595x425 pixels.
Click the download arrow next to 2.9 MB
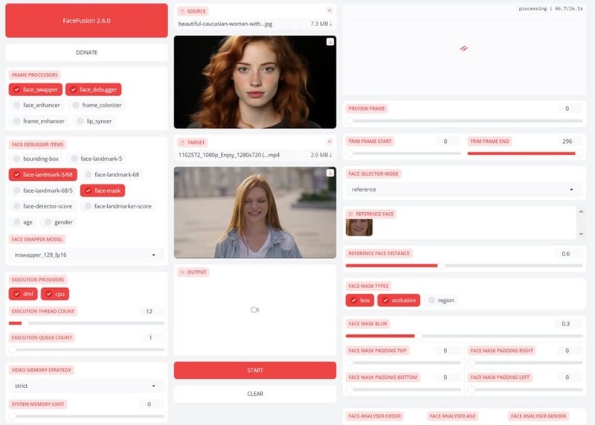[x=329, y=154]
